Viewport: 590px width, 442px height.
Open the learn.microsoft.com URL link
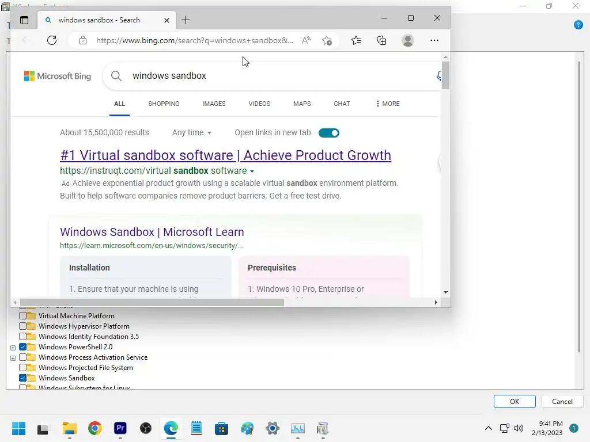pyautogui.click(x=152, y=245)
